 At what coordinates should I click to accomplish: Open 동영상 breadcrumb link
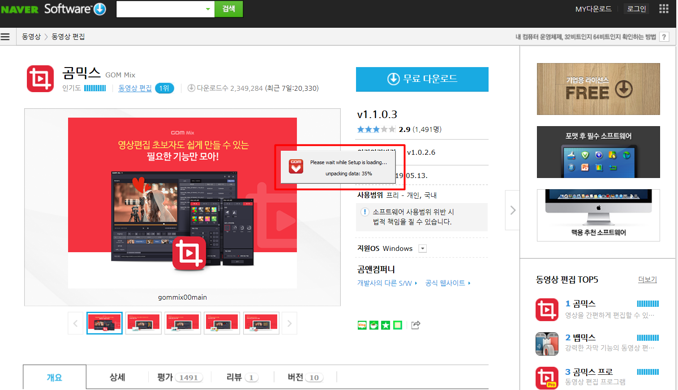tap(31, 37)
